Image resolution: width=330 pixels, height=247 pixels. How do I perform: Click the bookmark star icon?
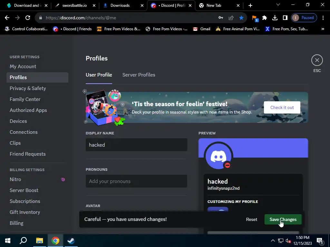point(241,18)
